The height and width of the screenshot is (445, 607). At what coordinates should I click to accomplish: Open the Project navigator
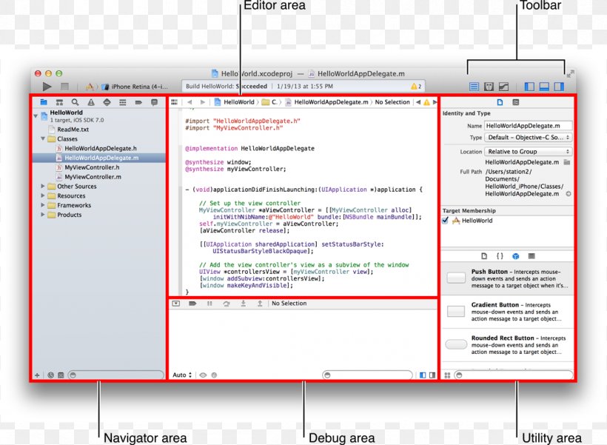[44, 101]
